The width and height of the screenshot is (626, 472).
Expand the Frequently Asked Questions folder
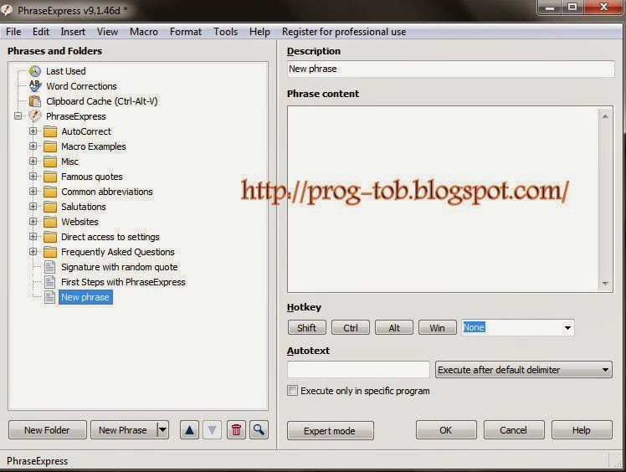click(33, 252)
